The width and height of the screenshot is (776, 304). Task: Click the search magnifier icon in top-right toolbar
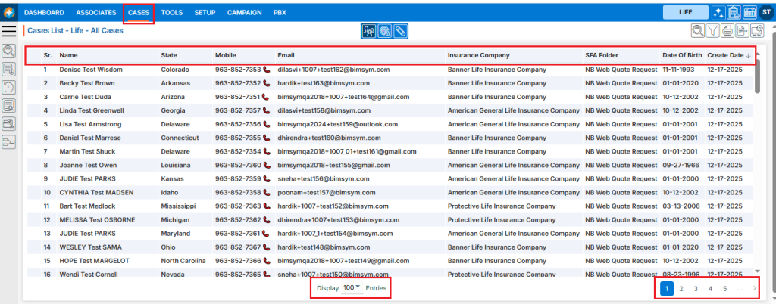(x=698, y=31)
